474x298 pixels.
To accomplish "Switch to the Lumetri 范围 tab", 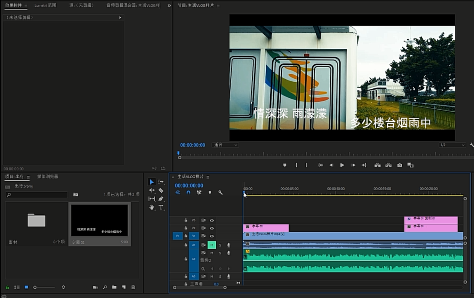I will [x=45, y=6].
